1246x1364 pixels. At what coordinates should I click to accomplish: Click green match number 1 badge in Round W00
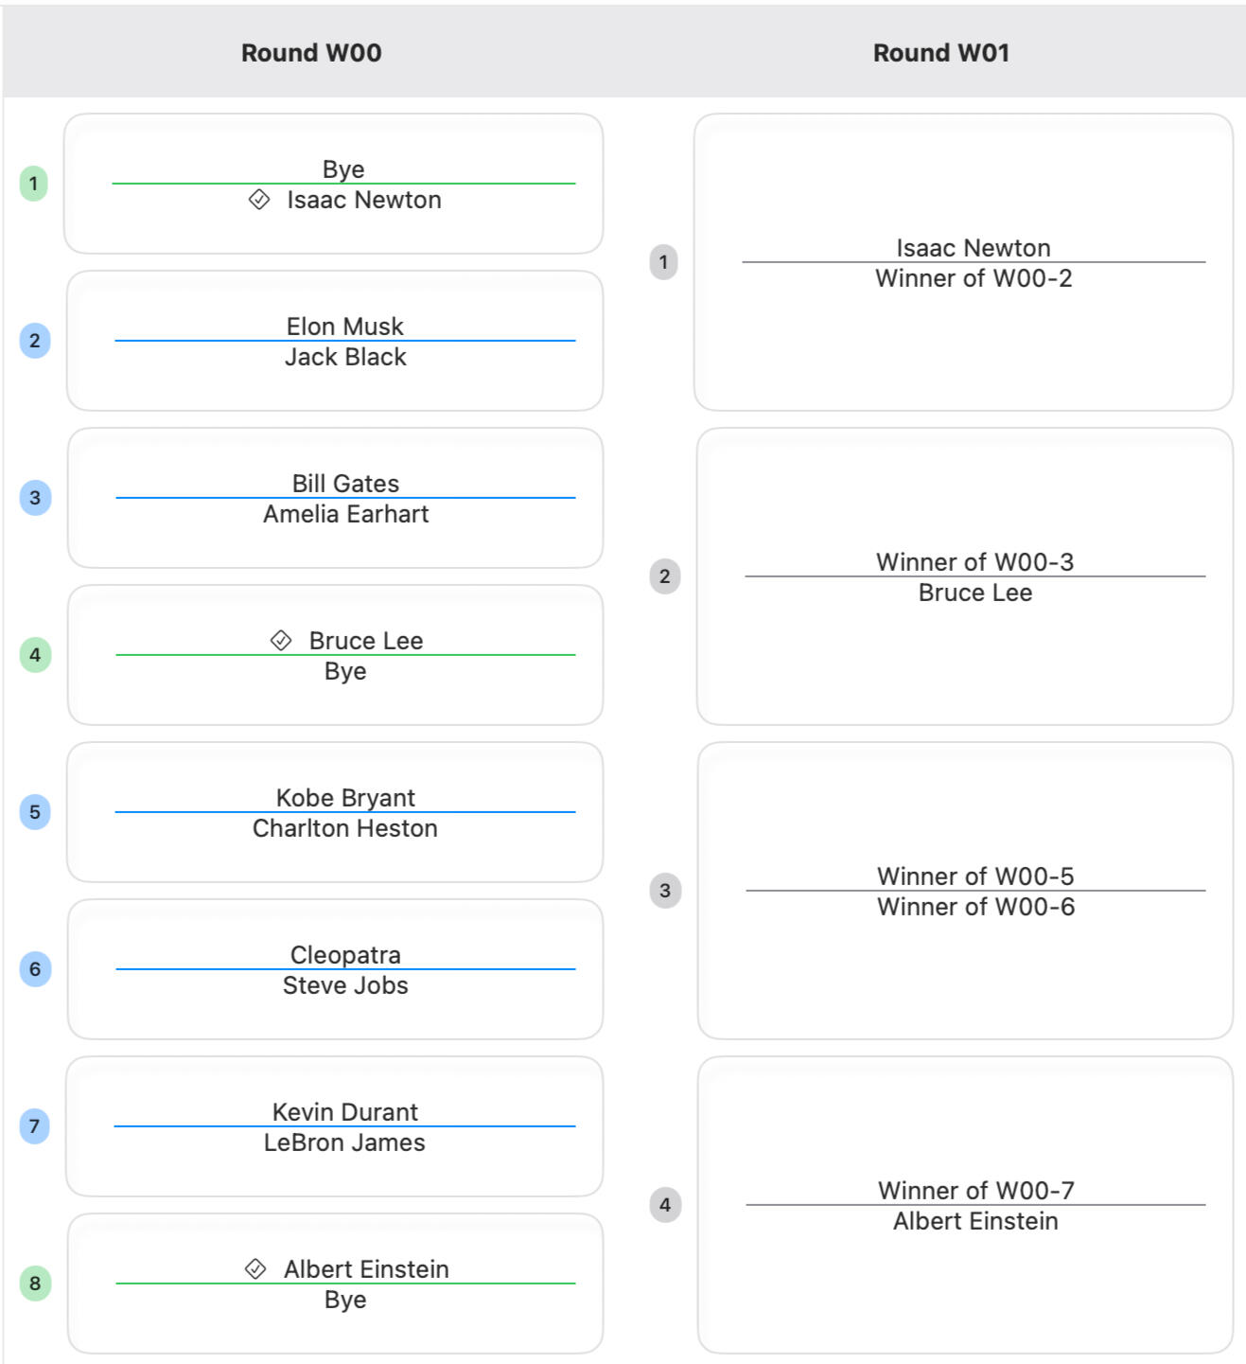[34, 184]
